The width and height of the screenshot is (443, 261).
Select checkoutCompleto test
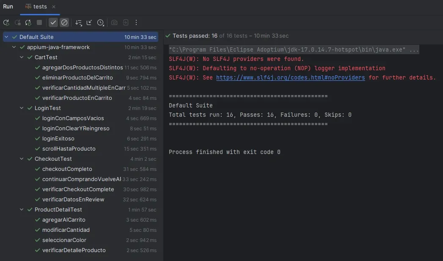[x=80, y=169]
